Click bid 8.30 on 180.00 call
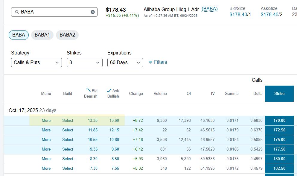This screenshot has width=297, height=176. pyautogui.click(x=94, y=159)
